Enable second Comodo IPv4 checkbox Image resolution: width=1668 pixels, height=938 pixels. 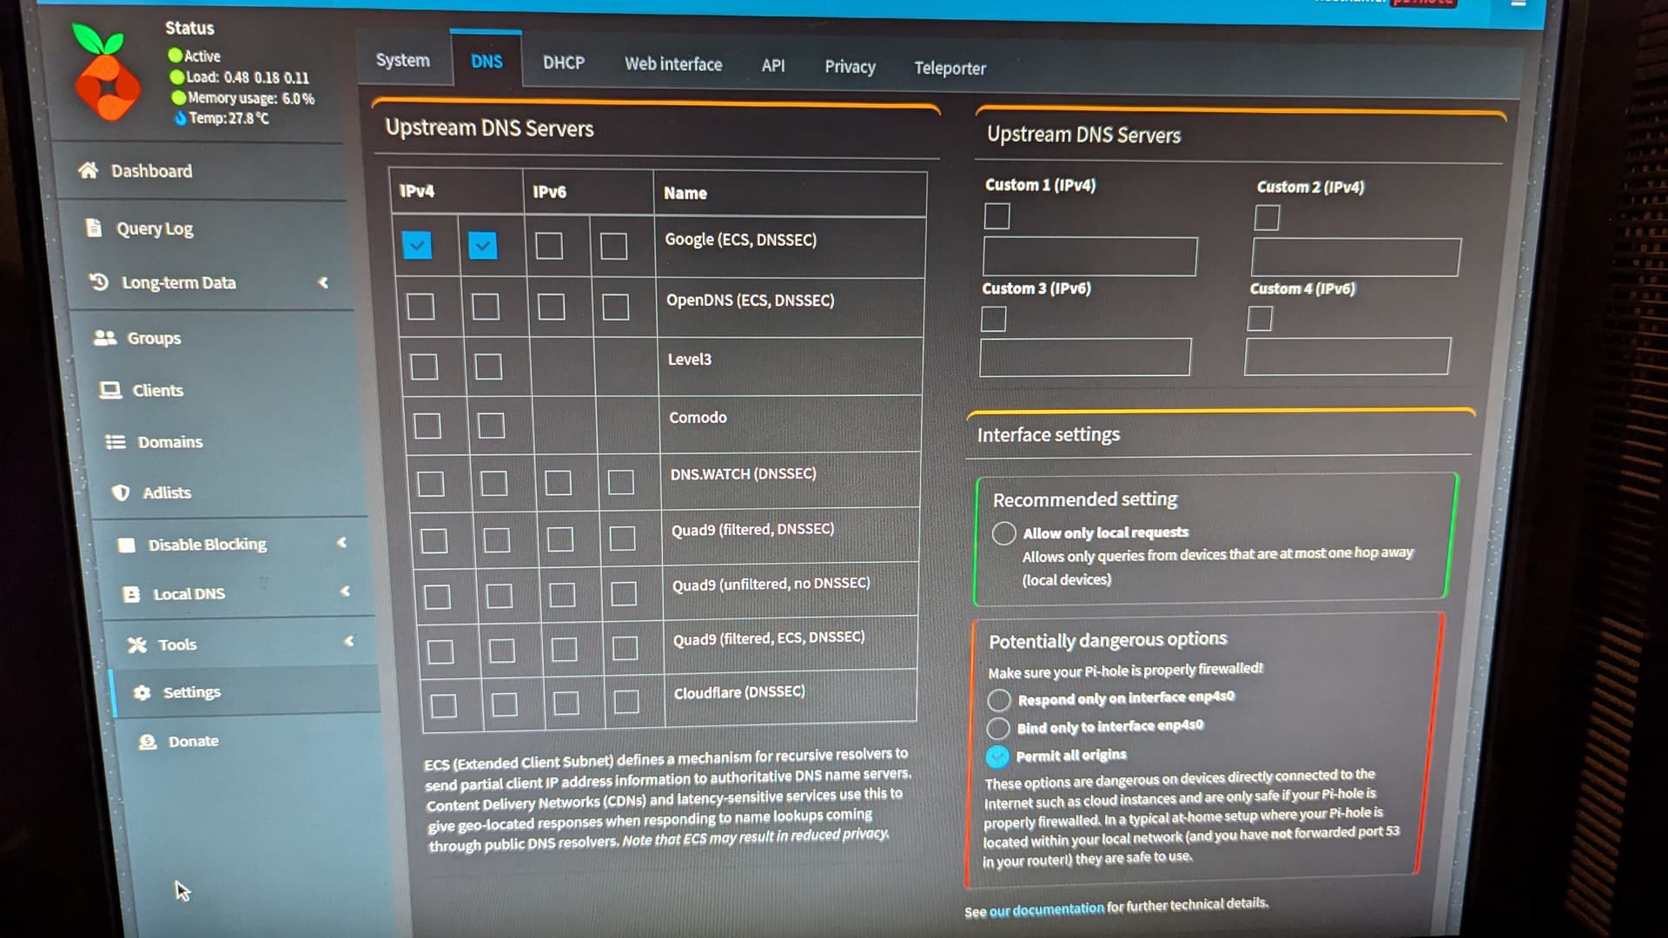point(491,426)
